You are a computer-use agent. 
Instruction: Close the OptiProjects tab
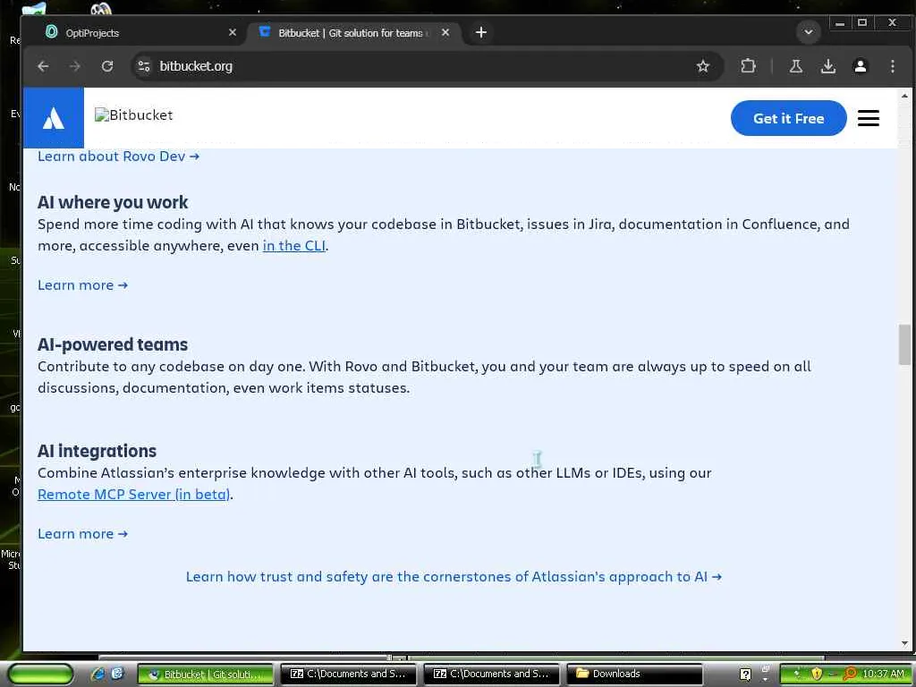point(233,33)
